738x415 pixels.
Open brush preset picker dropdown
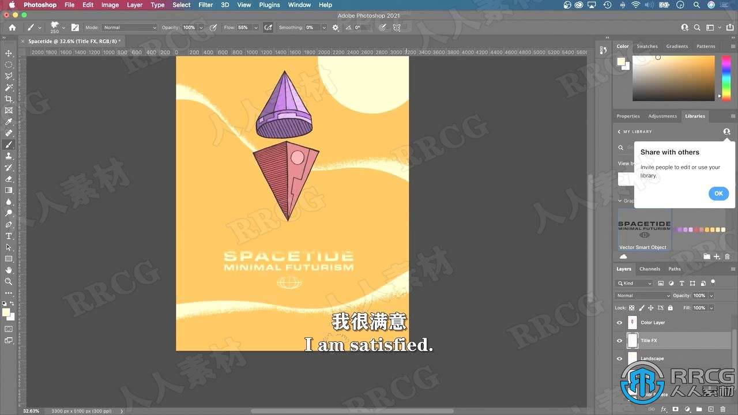click(x=63, y=27)
